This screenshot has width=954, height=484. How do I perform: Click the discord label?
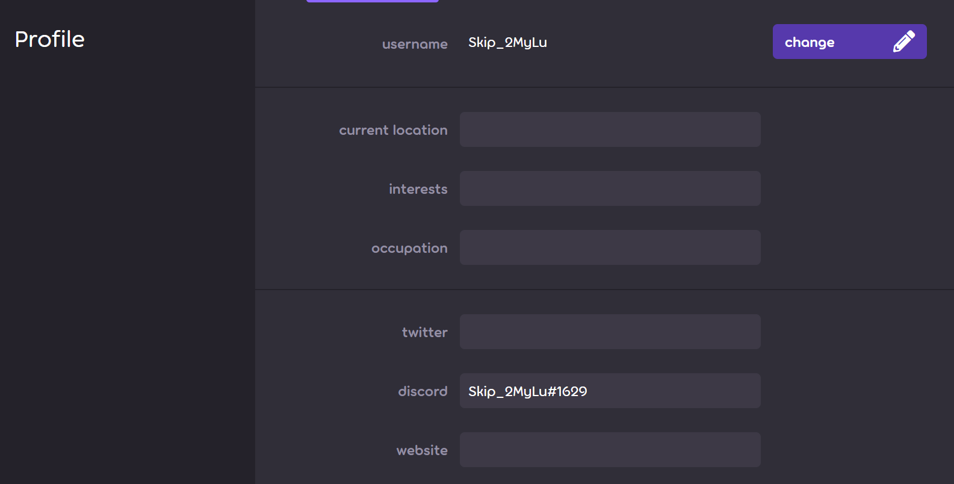click(x=423, y=391)
